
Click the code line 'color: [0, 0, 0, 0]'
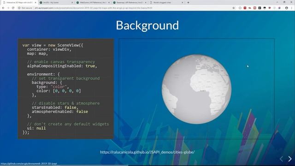click(x=59, y=91)
